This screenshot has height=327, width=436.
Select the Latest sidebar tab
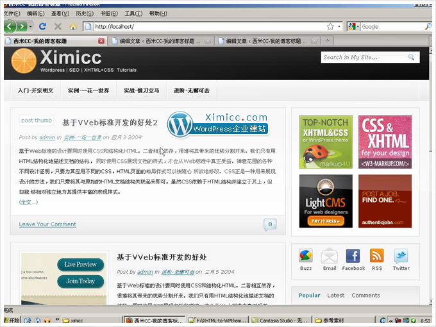(335, 296)
